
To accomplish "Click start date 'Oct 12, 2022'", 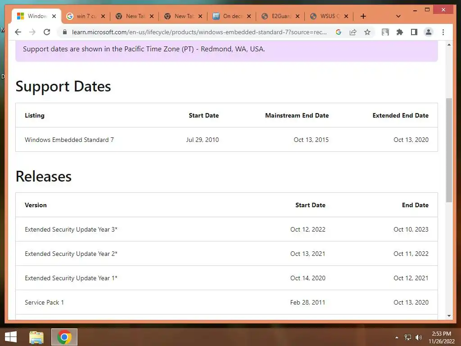I will [308, 229].
